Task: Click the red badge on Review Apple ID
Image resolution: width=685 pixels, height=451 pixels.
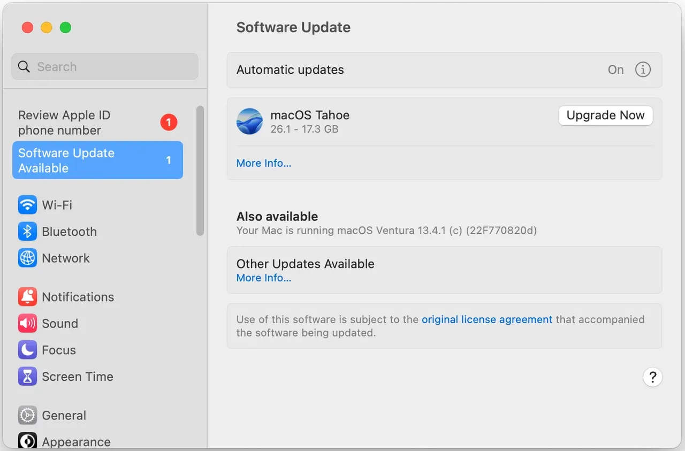Action: point(169,123)
